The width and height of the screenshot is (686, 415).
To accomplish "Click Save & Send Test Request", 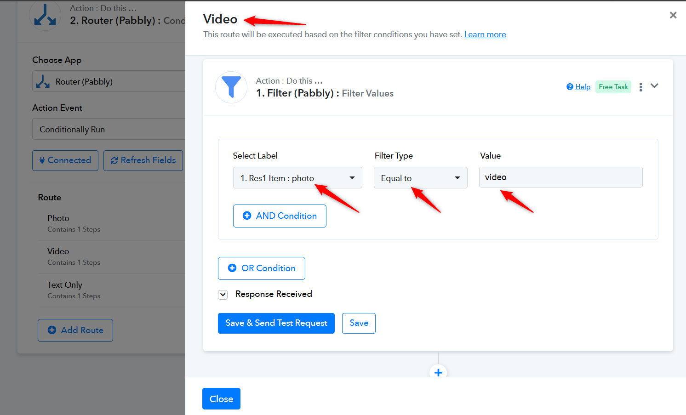I will [276, 323].
